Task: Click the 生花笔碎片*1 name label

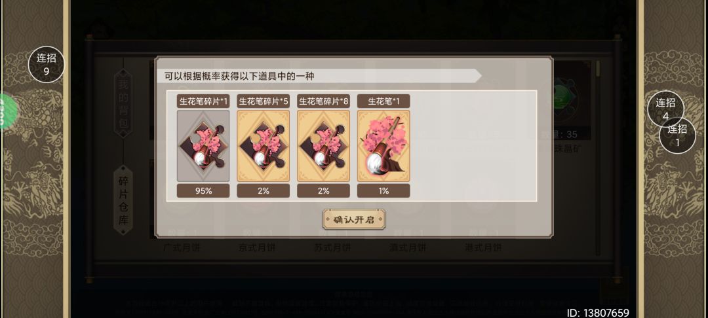Action: pos(203,101)
